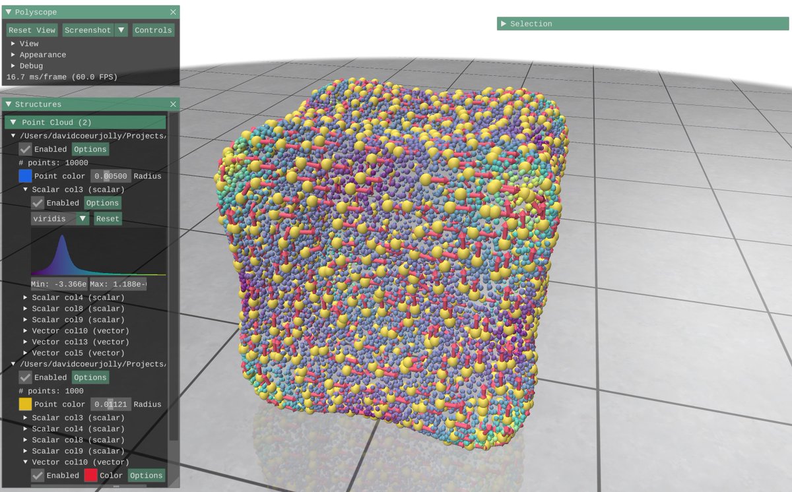The height and width of the screenshot is (492, 792).
Task: Open the viridis colormap dropdown
Action: click(60, 219)
